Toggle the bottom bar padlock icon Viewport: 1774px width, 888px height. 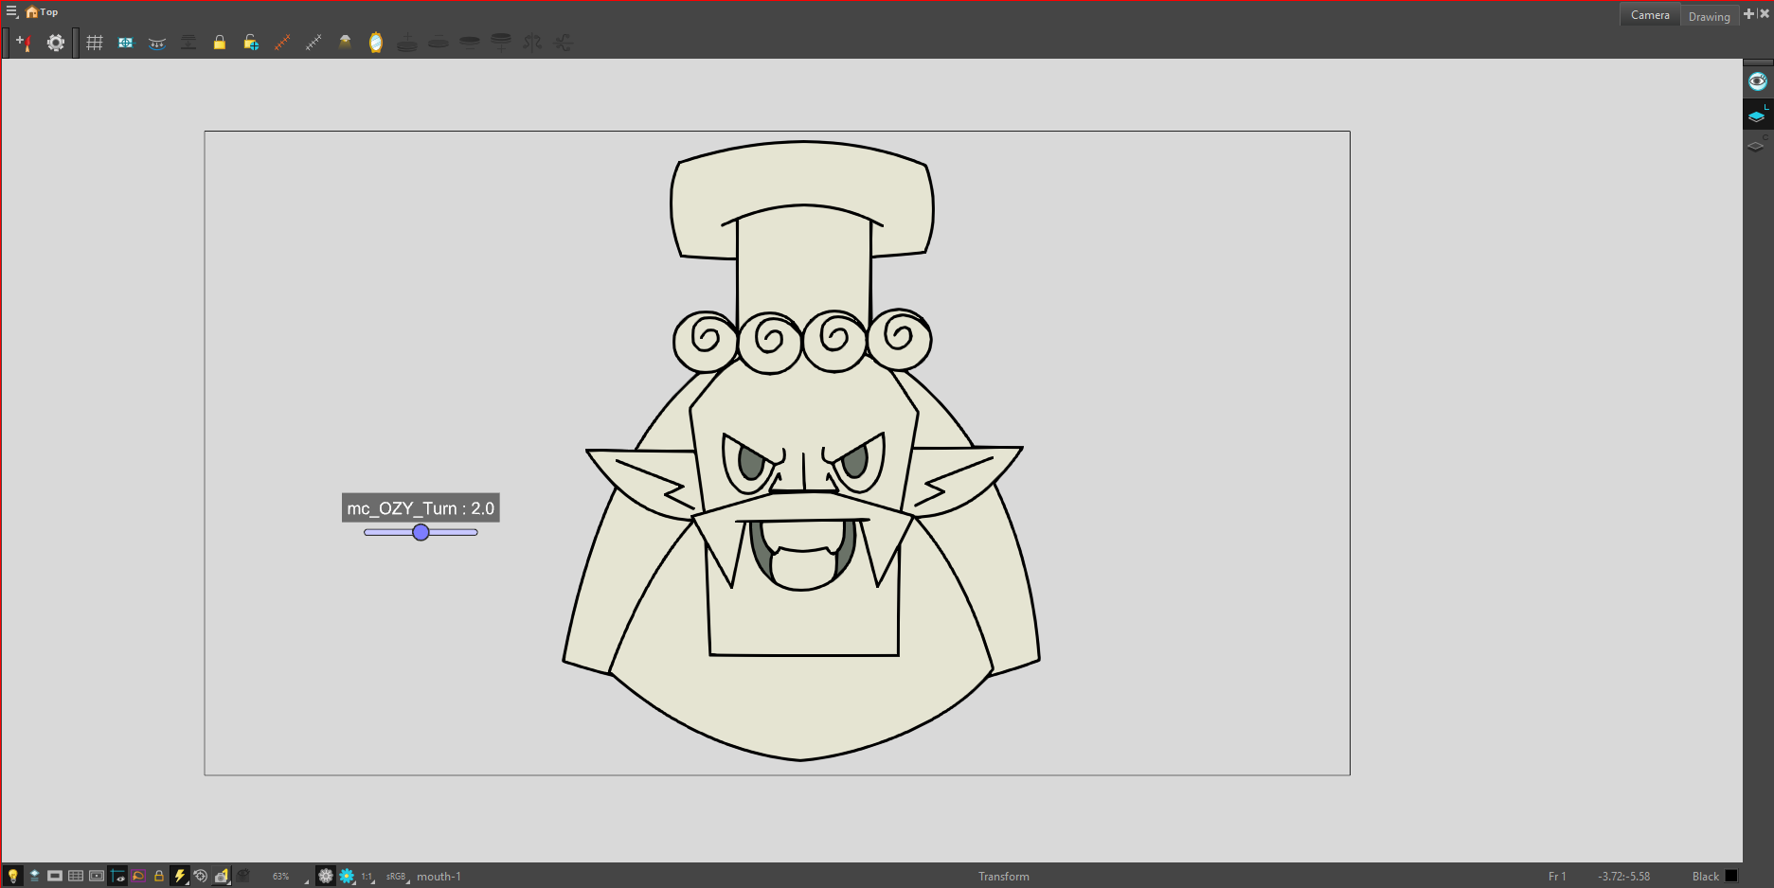pos(159,876)
